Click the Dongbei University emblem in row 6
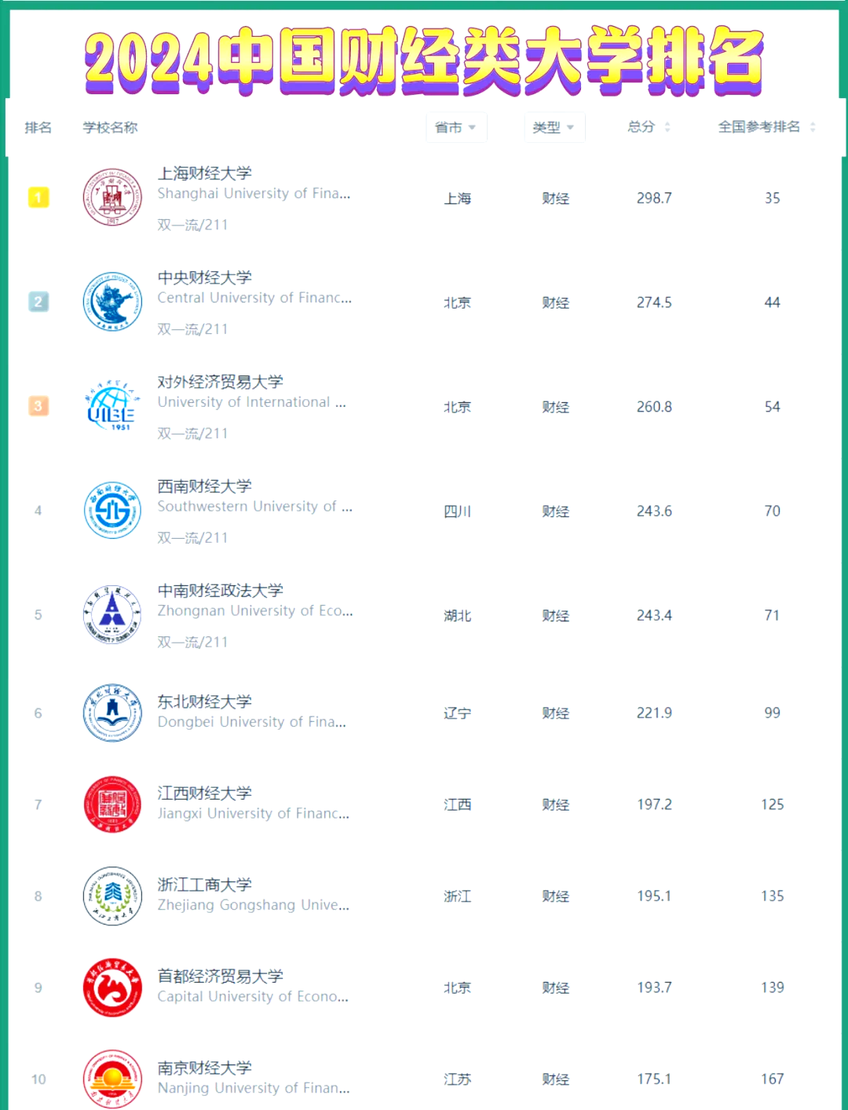The image size is (848, 1110). coord(112,713)
